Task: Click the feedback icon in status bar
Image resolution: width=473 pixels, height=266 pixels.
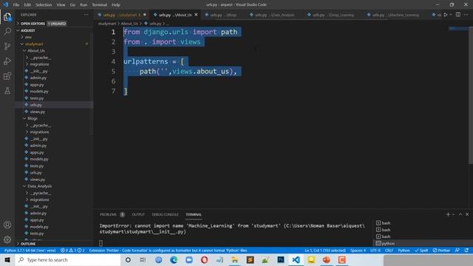Action: 457,250
